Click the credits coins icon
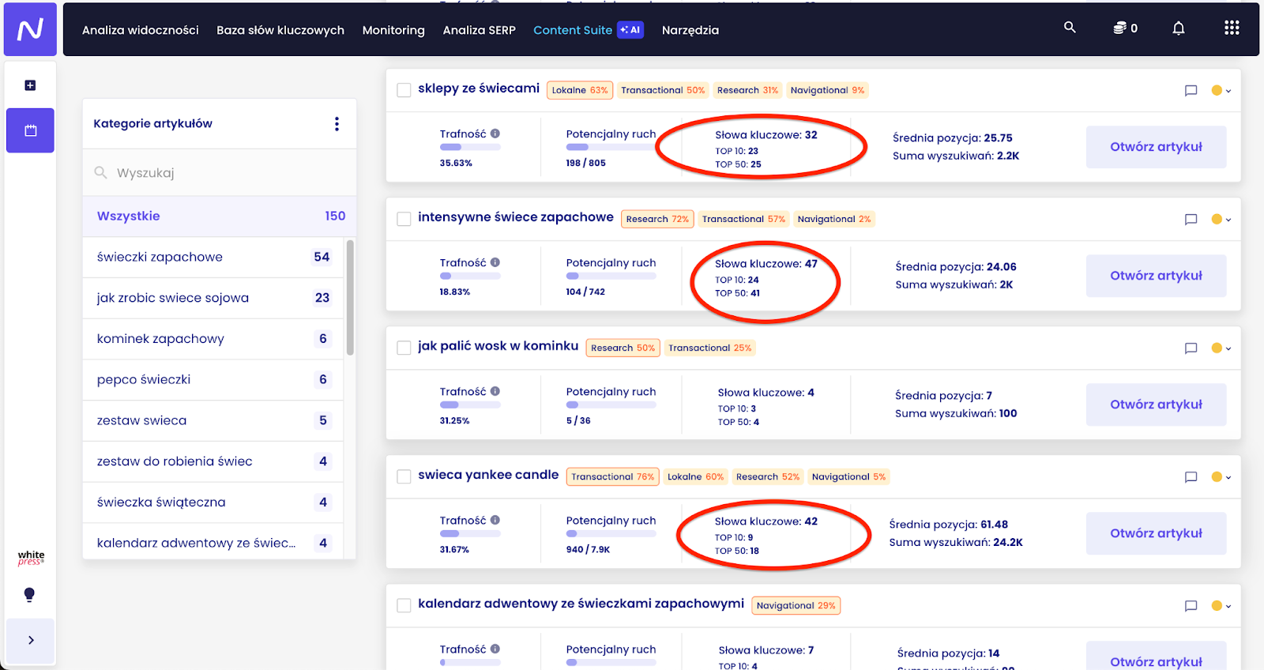 (x=1119, y=28)
